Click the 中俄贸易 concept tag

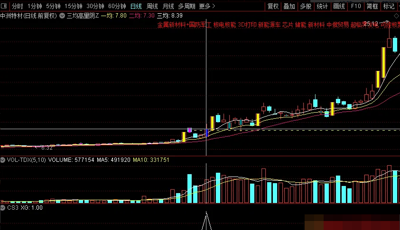pos(337,25)
